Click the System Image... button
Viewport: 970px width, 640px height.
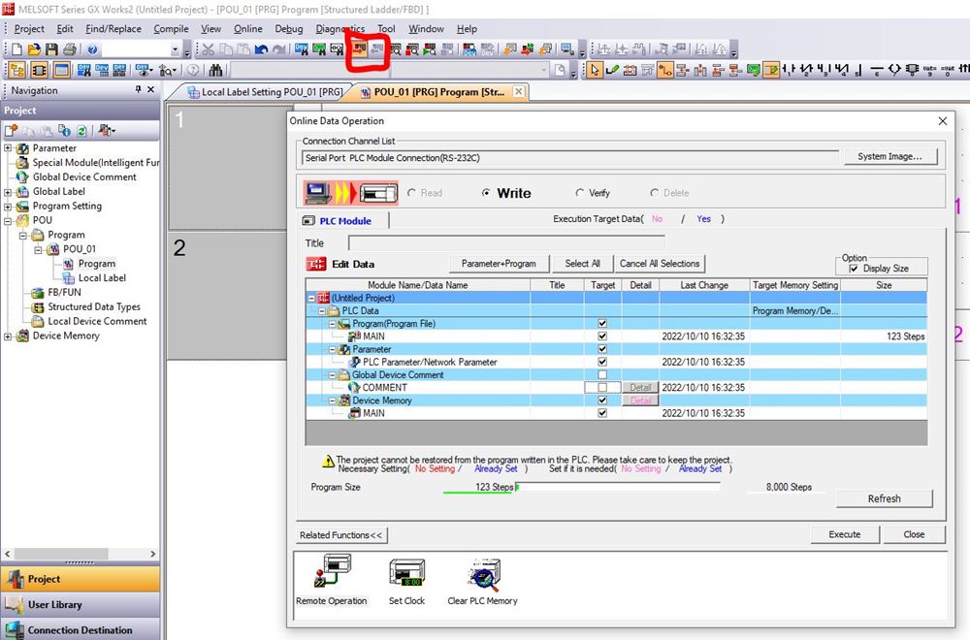889,156
